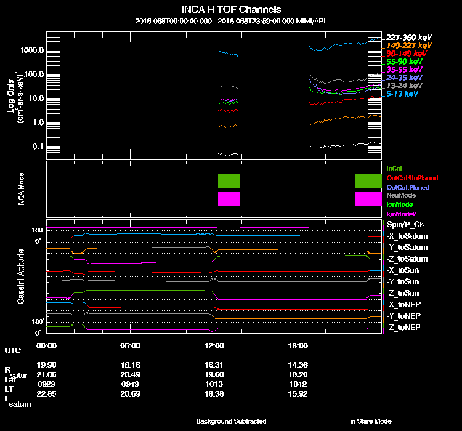Click the green mode block near 12:00

coord(229,180)
